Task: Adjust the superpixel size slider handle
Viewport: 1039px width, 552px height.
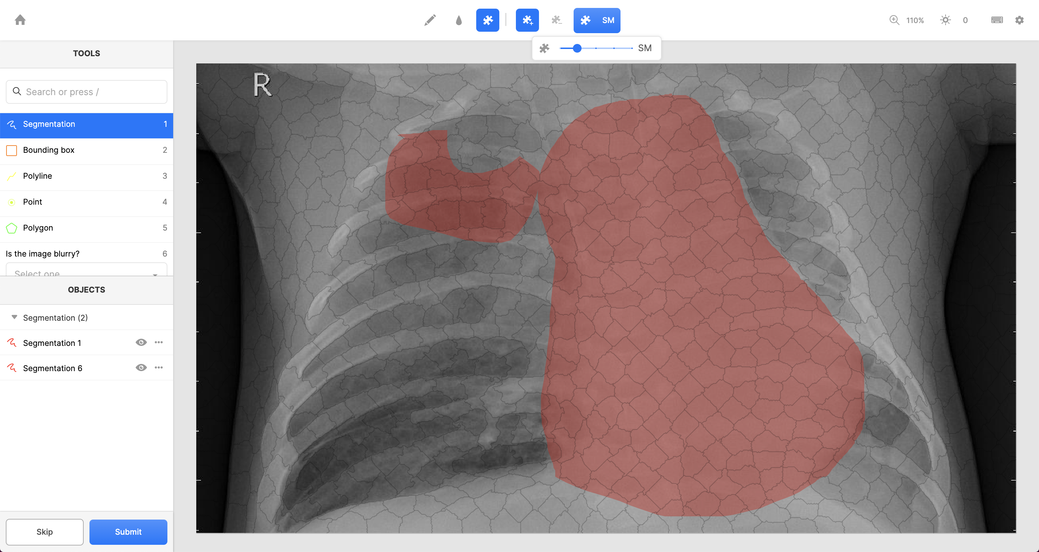Action: coord(577,48)
